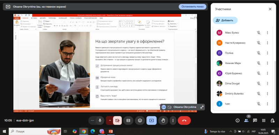This screenshot has width=279, height=135.
Task: Close the Участники panel
Action: pos(270,9)
